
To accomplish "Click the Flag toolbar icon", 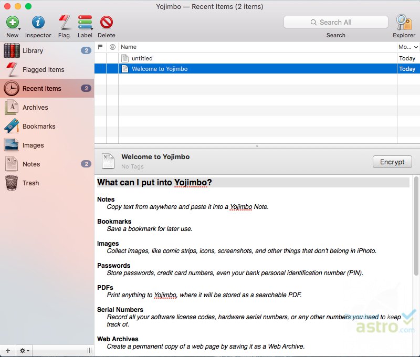I will (64, 22).
